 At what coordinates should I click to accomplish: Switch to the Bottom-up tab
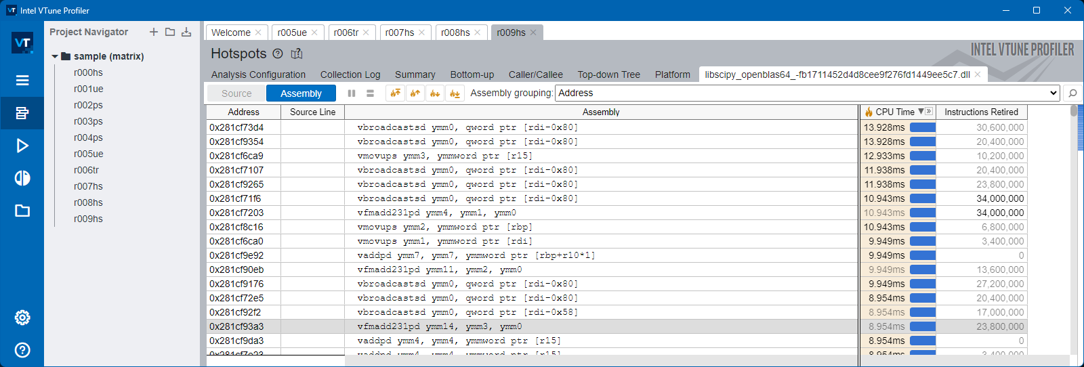pyautogui.click(x=472, y=74)
